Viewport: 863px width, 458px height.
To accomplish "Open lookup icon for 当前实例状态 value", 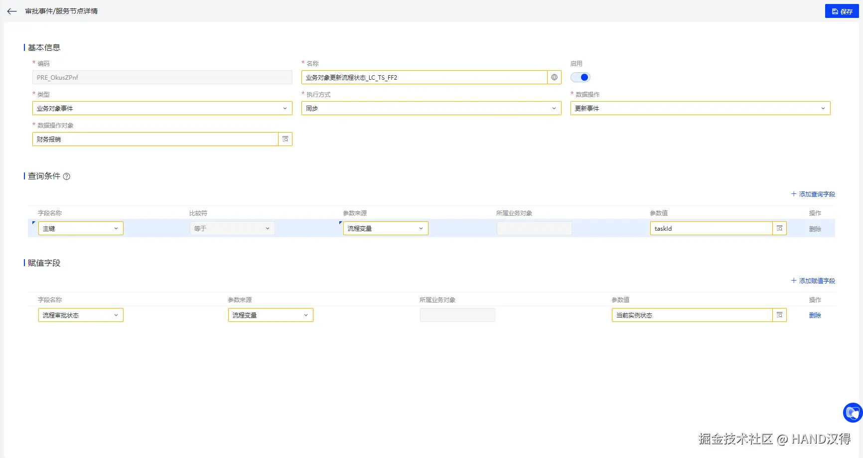I will (x=779, y=315).
